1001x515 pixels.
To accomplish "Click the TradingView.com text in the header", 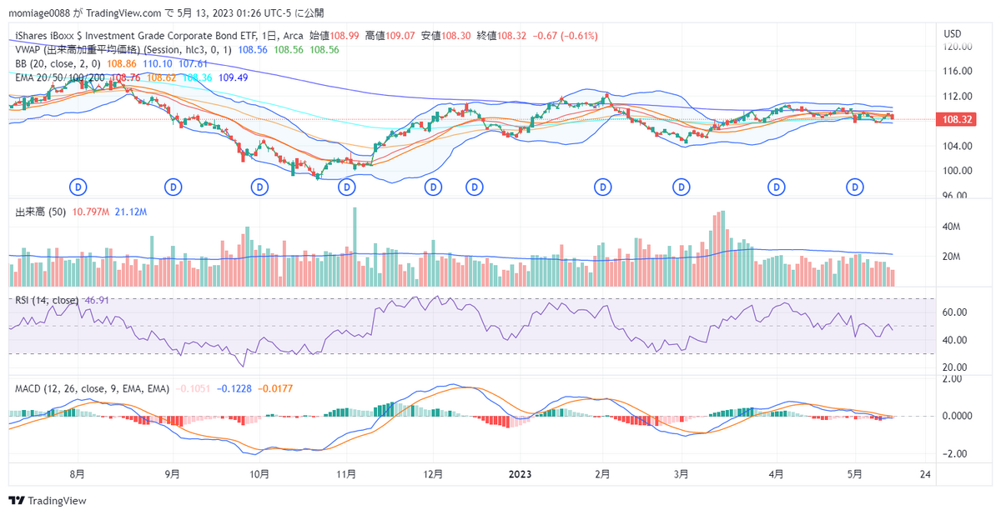I will 124,13.
